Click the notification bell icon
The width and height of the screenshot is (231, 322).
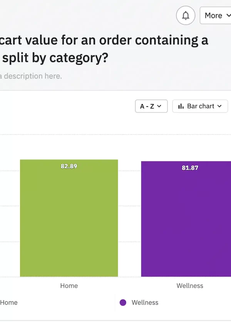(x=186, y=15)
